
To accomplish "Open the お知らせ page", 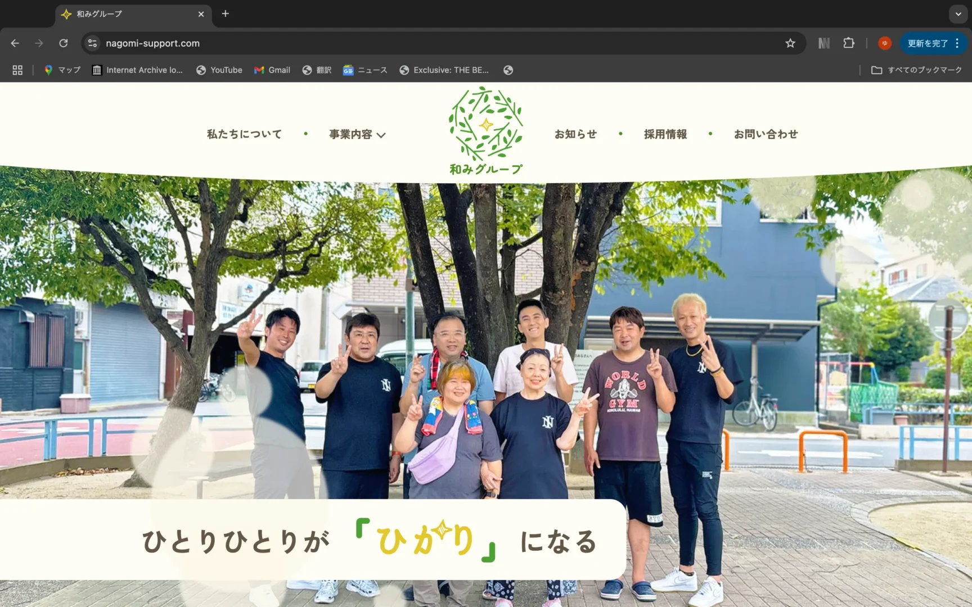I will coord(575,134).
